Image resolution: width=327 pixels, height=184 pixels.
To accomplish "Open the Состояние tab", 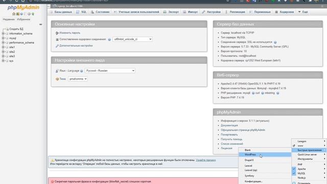I will tap(100, 12).
